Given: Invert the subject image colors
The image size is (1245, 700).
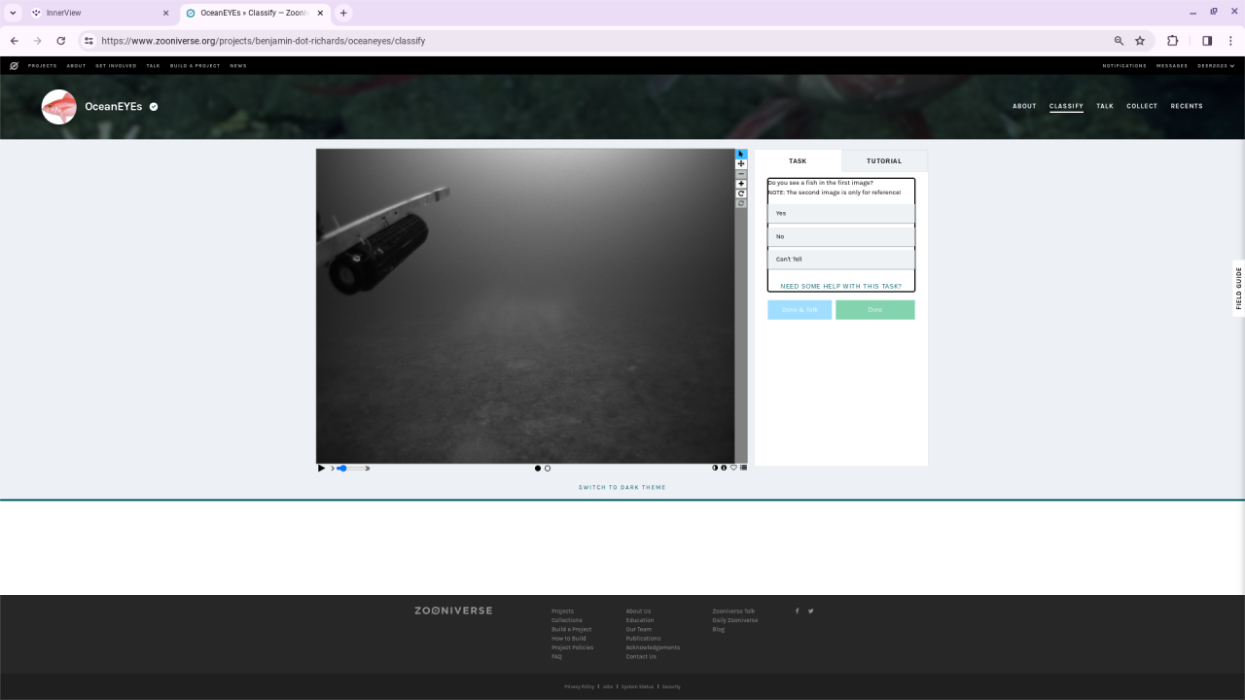Looking at the screenshot, I should [x=715, y=468].
